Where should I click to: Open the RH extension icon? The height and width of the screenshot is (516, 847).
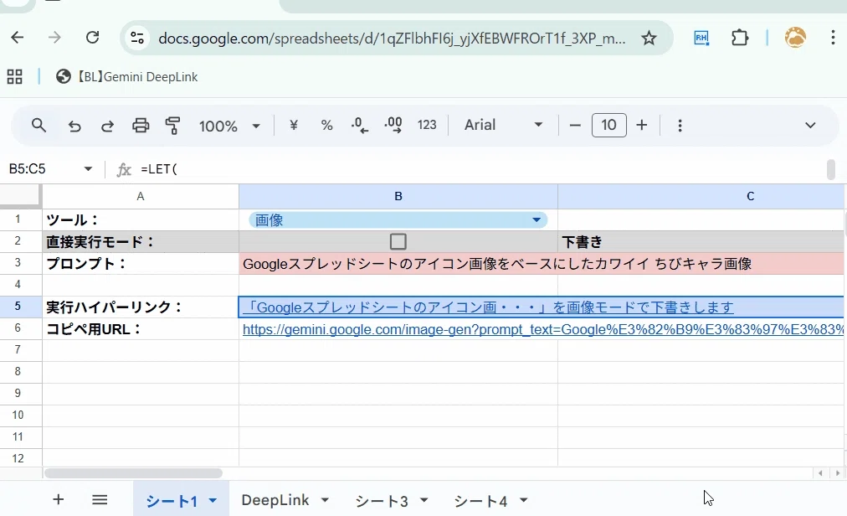click(701, 38)
